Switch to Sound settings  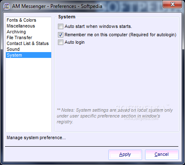click(28, 49)
